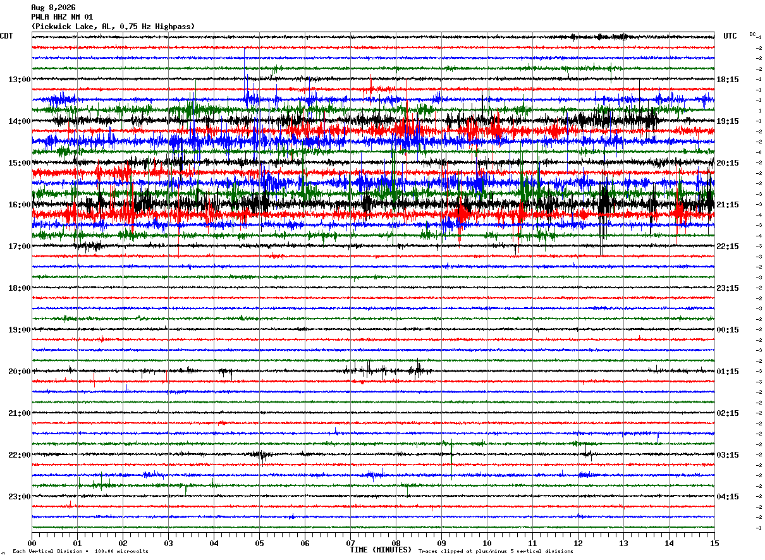Click the 18:15 UTC time label

(728, 80)
